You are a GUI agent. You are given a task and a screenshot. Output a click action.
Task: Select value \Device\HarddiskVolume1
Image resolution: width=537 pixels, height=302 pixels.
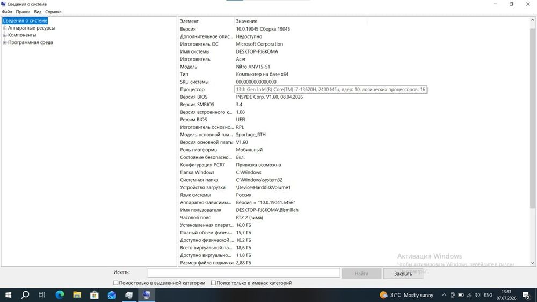(x=263, y=187)
